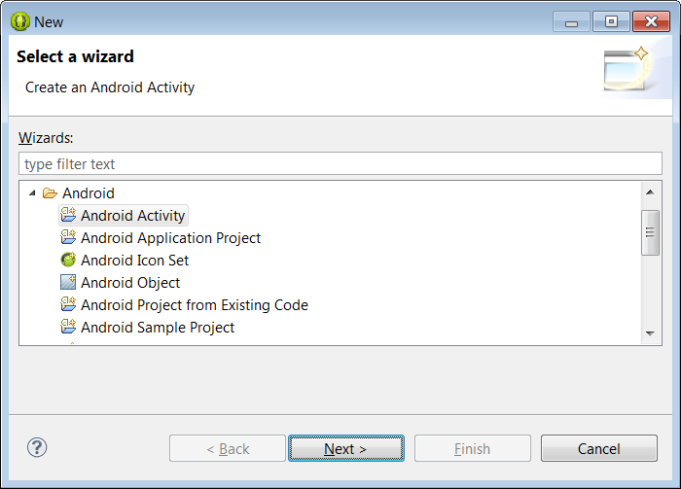Click the New dialog title bar icon
The height and width of the screenshot is (489, 681).
[x=19, y=21]
